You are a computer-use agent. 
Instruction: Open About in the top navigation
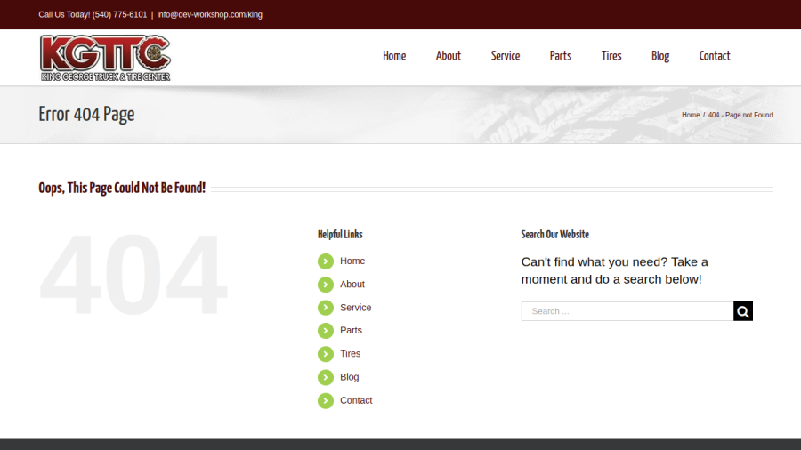pyautogui.click(x=449, y=56)
